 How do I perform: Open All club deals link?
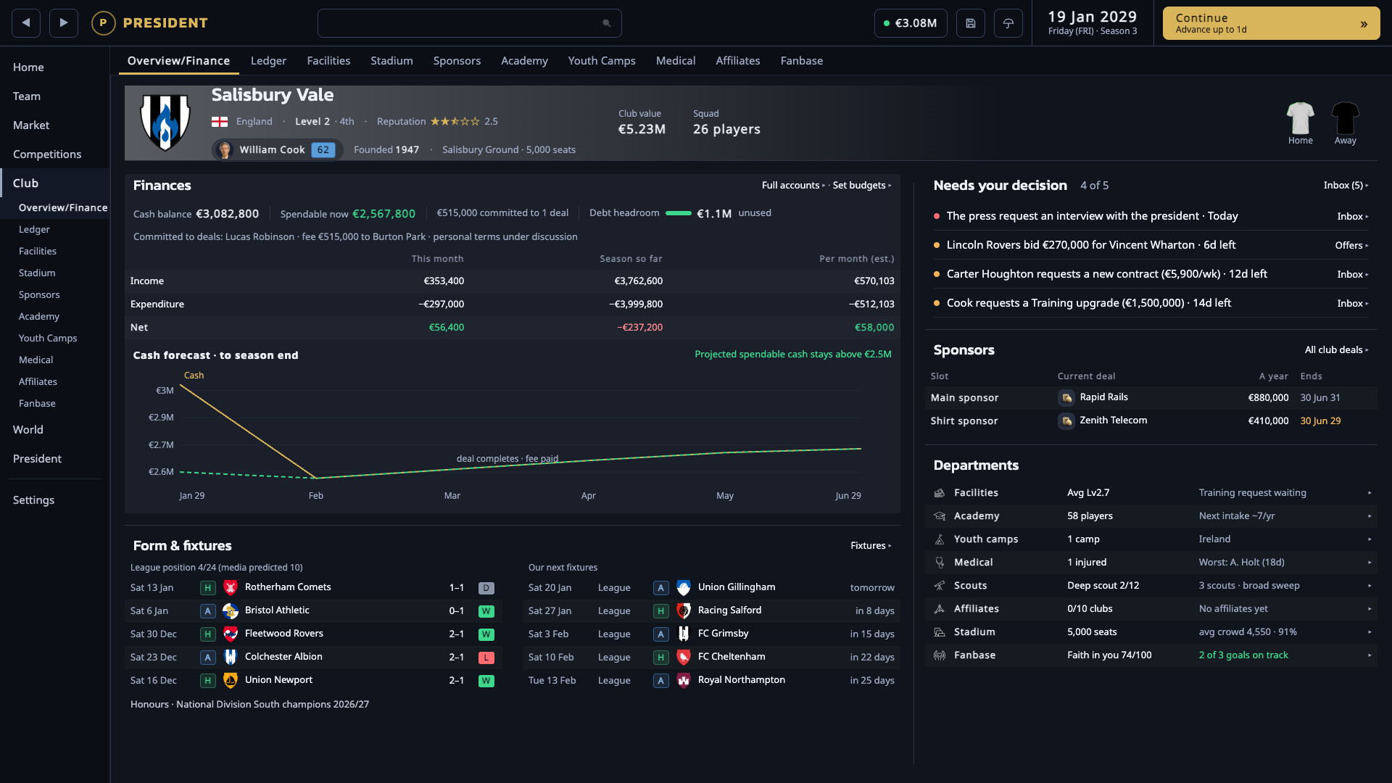tap(1337, 350)
